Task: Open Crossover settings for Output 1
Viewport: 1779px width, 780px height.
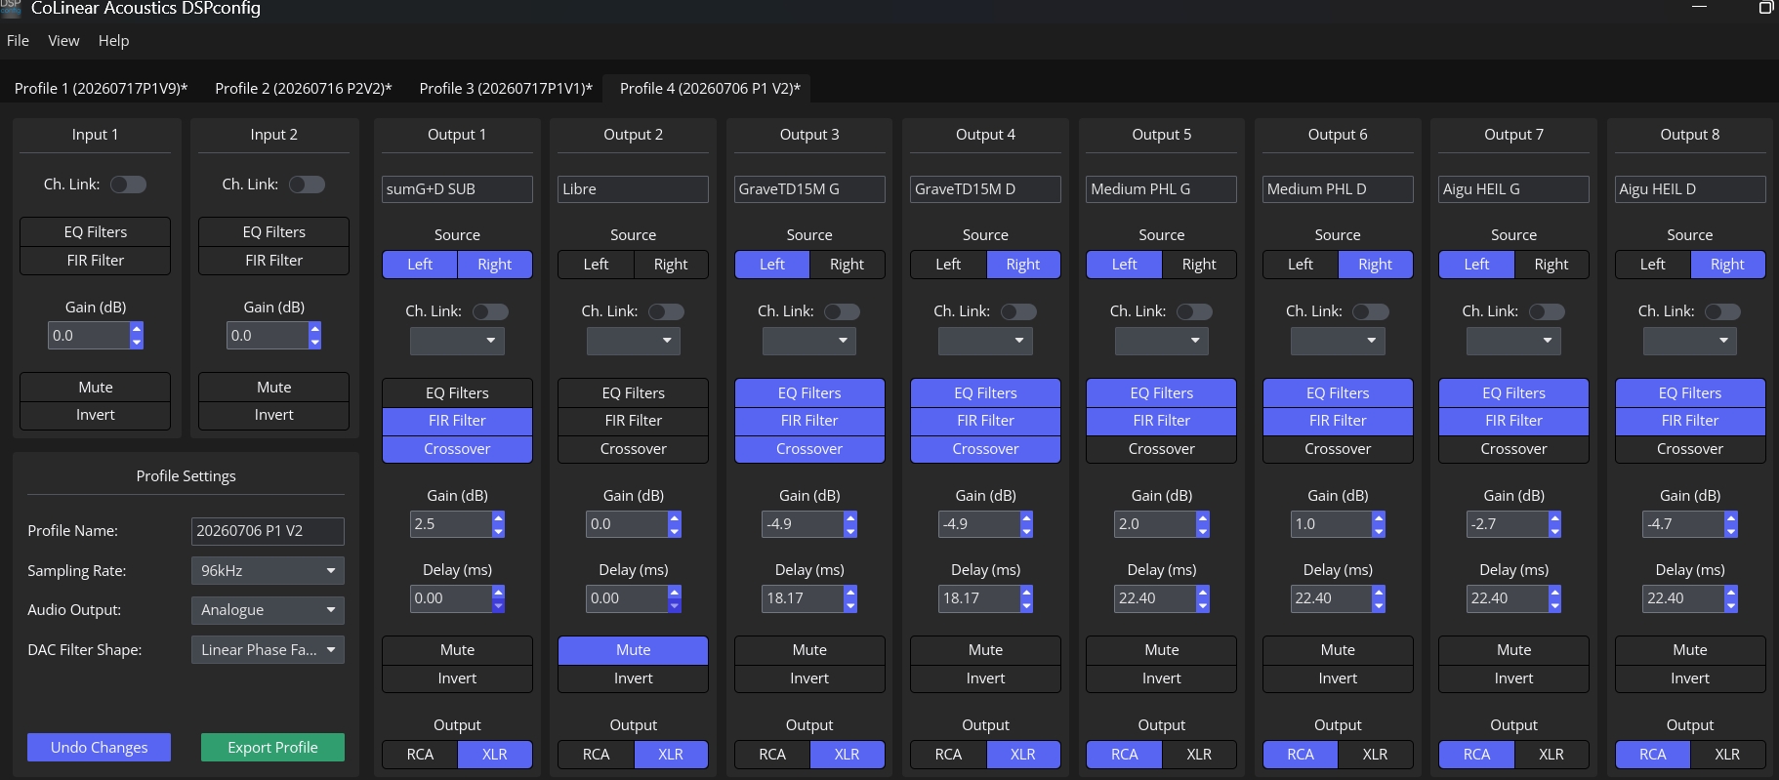Action: tap(457, 449)
